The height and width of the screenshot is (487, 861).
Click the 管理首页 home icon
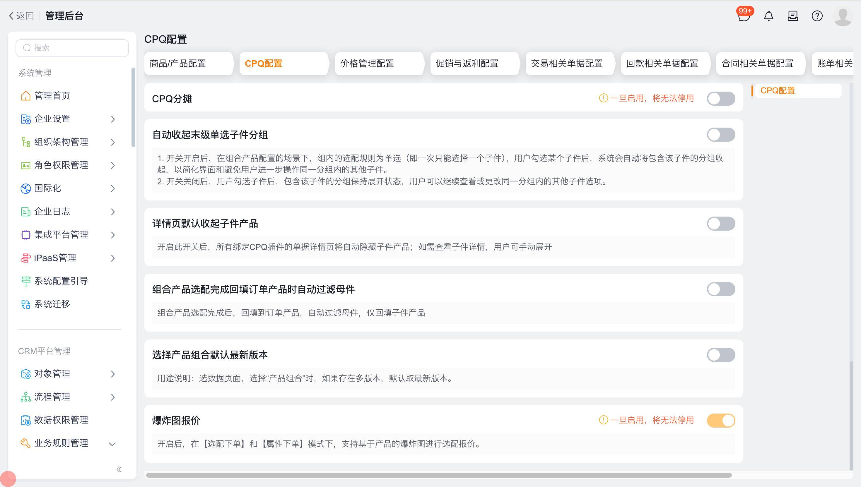25,96
